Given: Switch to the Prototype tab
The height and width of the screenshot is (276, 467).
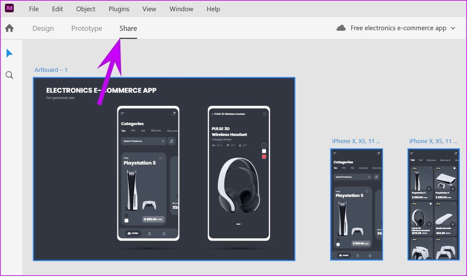Looking at the screenshot, I should [x=87, y=29].
